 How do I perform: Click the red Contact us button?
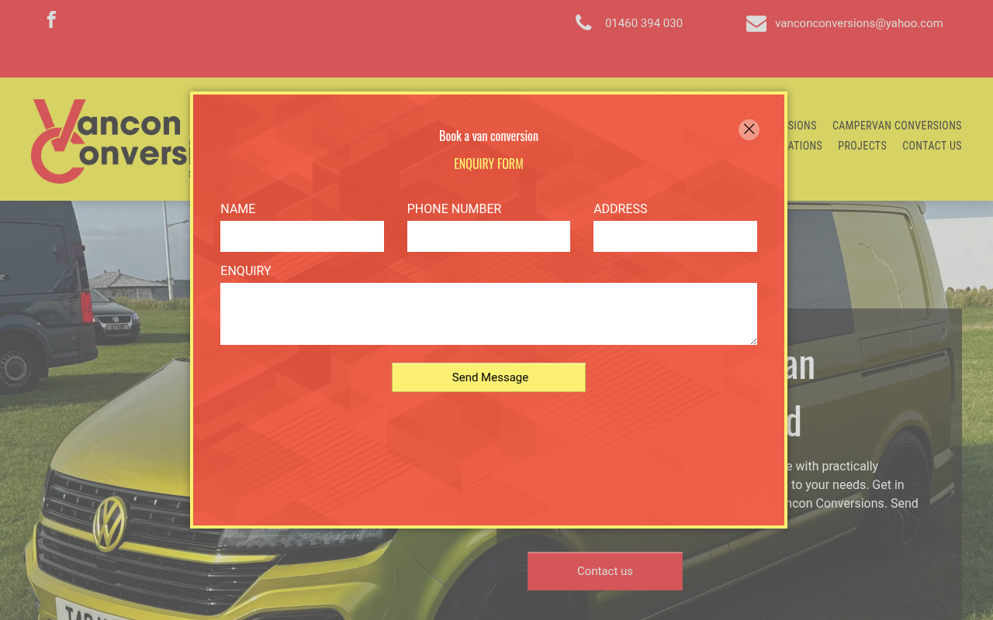[604, 571]
